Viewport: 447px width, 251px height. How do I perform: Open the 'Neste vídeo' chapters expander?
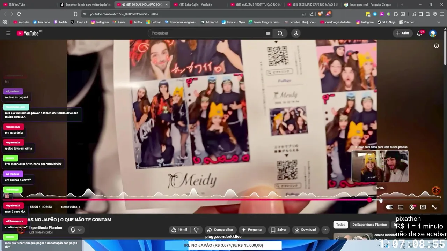(x=71, y=207)
